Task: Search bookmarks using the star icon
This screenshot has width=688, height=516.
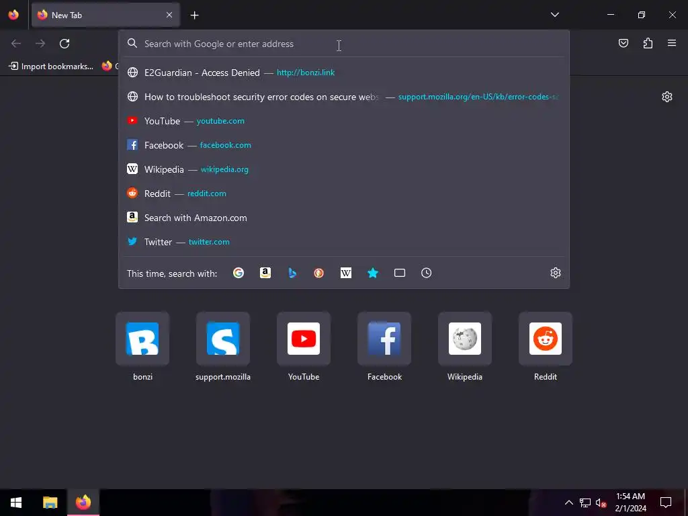Action: (372, 273)
